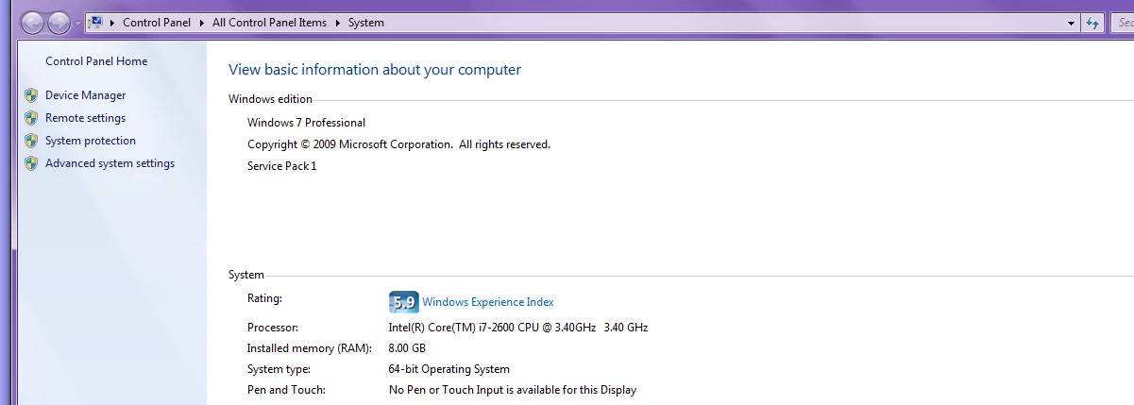Open Remote settings link
The image size is (1134, 405).
click(x=85, y=118)
